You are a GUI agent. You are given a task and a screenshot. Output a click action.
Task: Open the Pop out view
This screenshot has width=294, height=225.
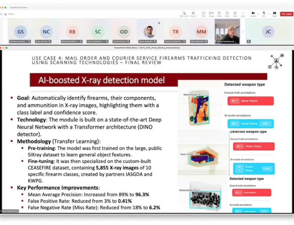pos(193,13)
